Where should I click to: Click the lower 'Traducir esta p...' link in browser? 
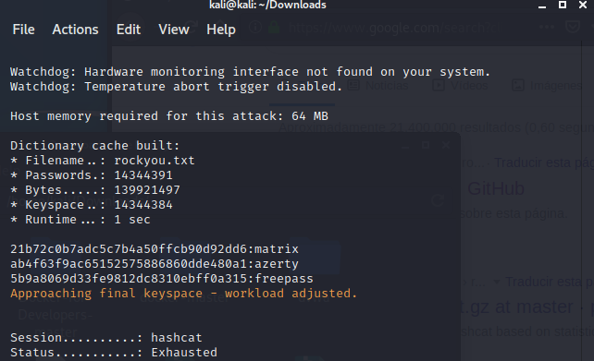click(x=550, y=282)
